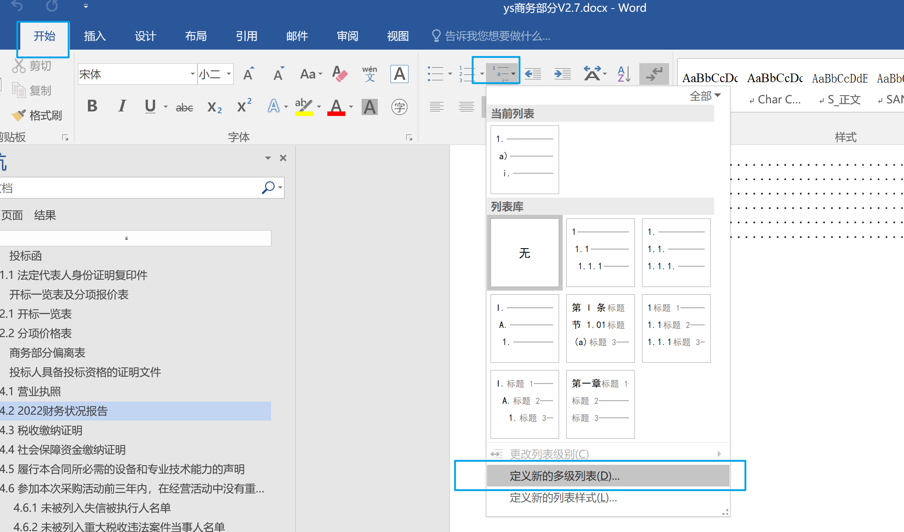Toggle superscript formatting

coord(244,106)
